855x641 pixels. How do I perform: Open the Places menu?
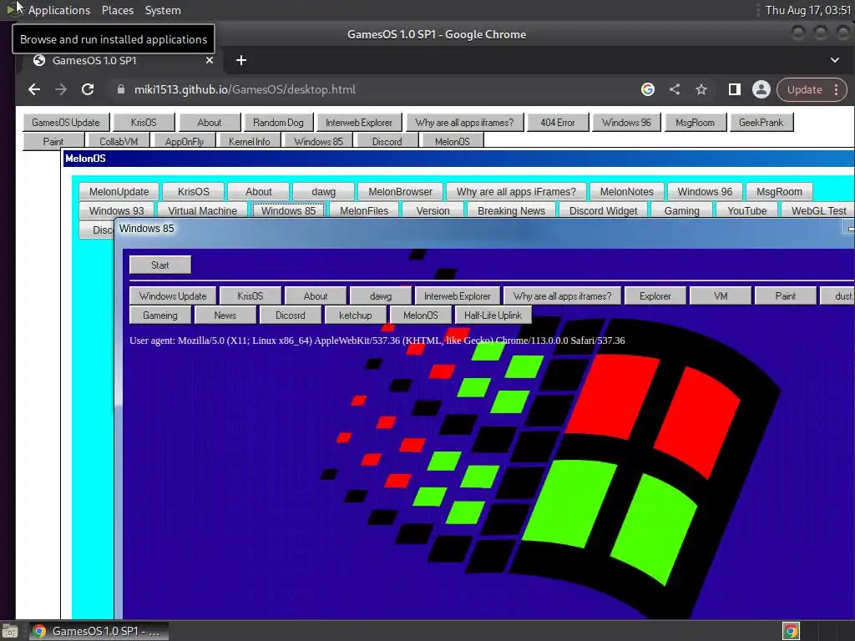click(118, 10)
